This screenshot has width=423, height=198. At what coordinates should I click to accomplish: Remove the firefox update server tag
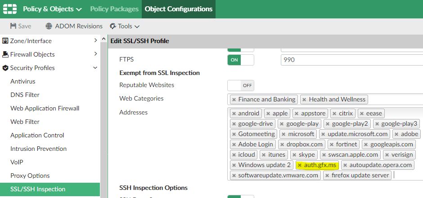pyautogui.click(x=327, y=176)
